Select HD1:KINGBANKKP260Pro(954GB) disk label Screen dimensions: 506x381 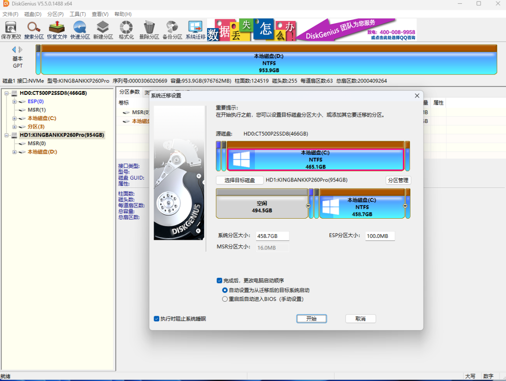point(62,135)
